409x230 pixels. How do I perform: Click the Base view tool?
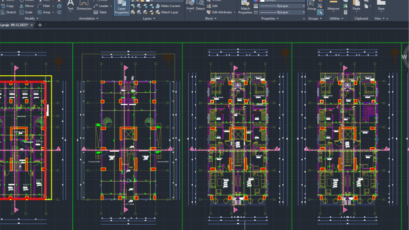coord(381,6)
